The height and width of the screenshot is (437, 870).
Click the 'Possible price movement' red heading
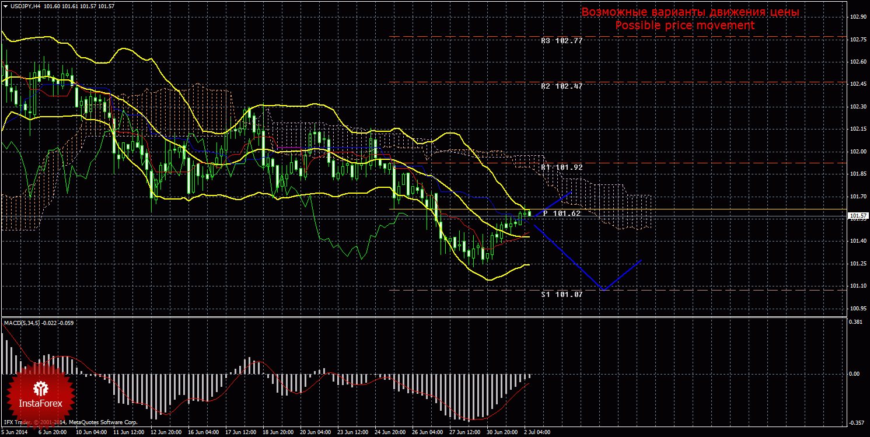(x=685, y=26)
